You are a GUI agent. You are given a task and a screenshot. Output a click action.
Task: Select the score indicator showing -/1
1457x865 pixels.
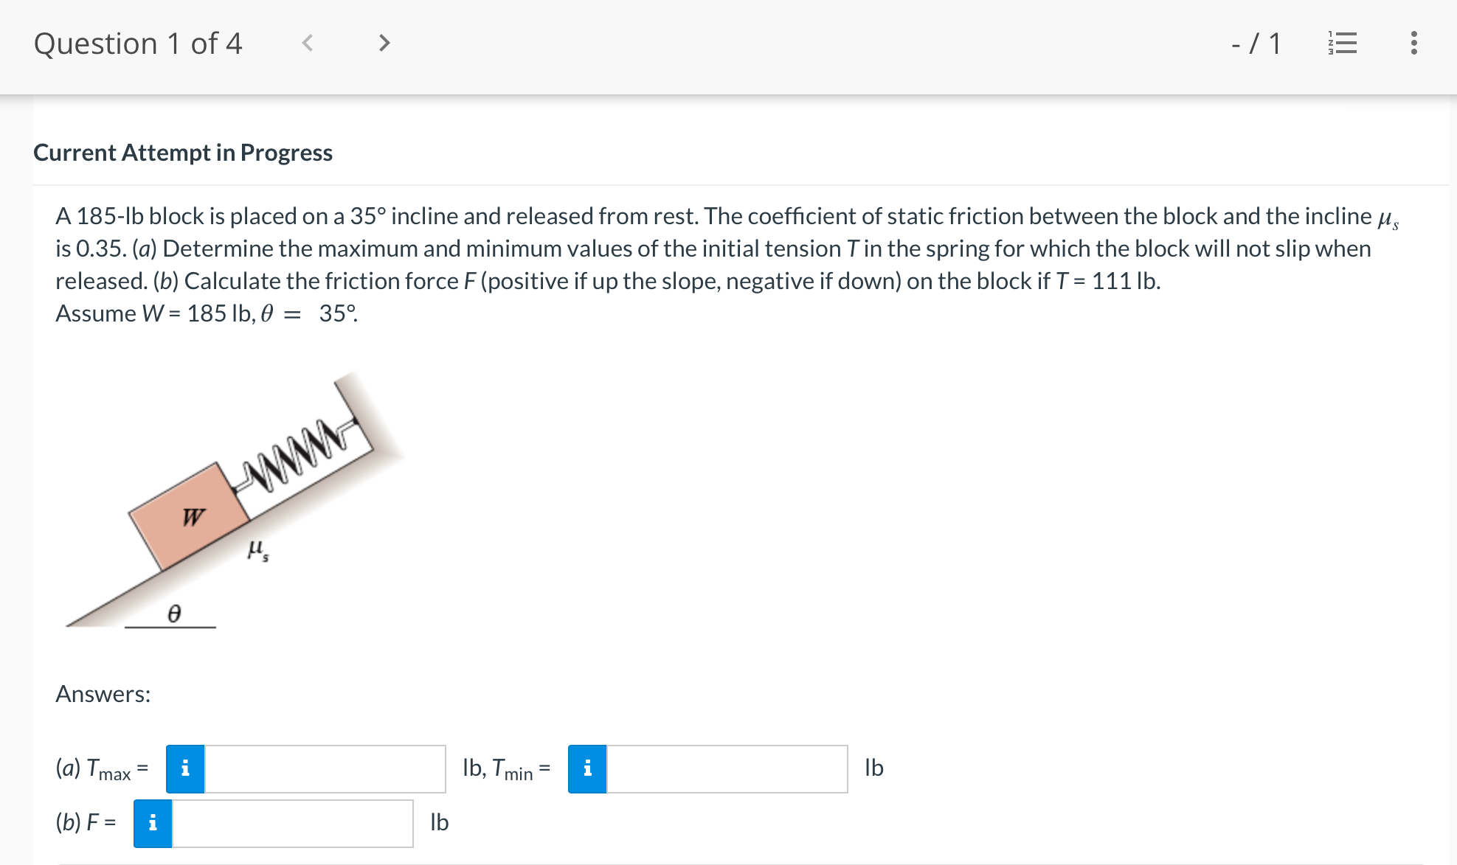coord(1254,43)
